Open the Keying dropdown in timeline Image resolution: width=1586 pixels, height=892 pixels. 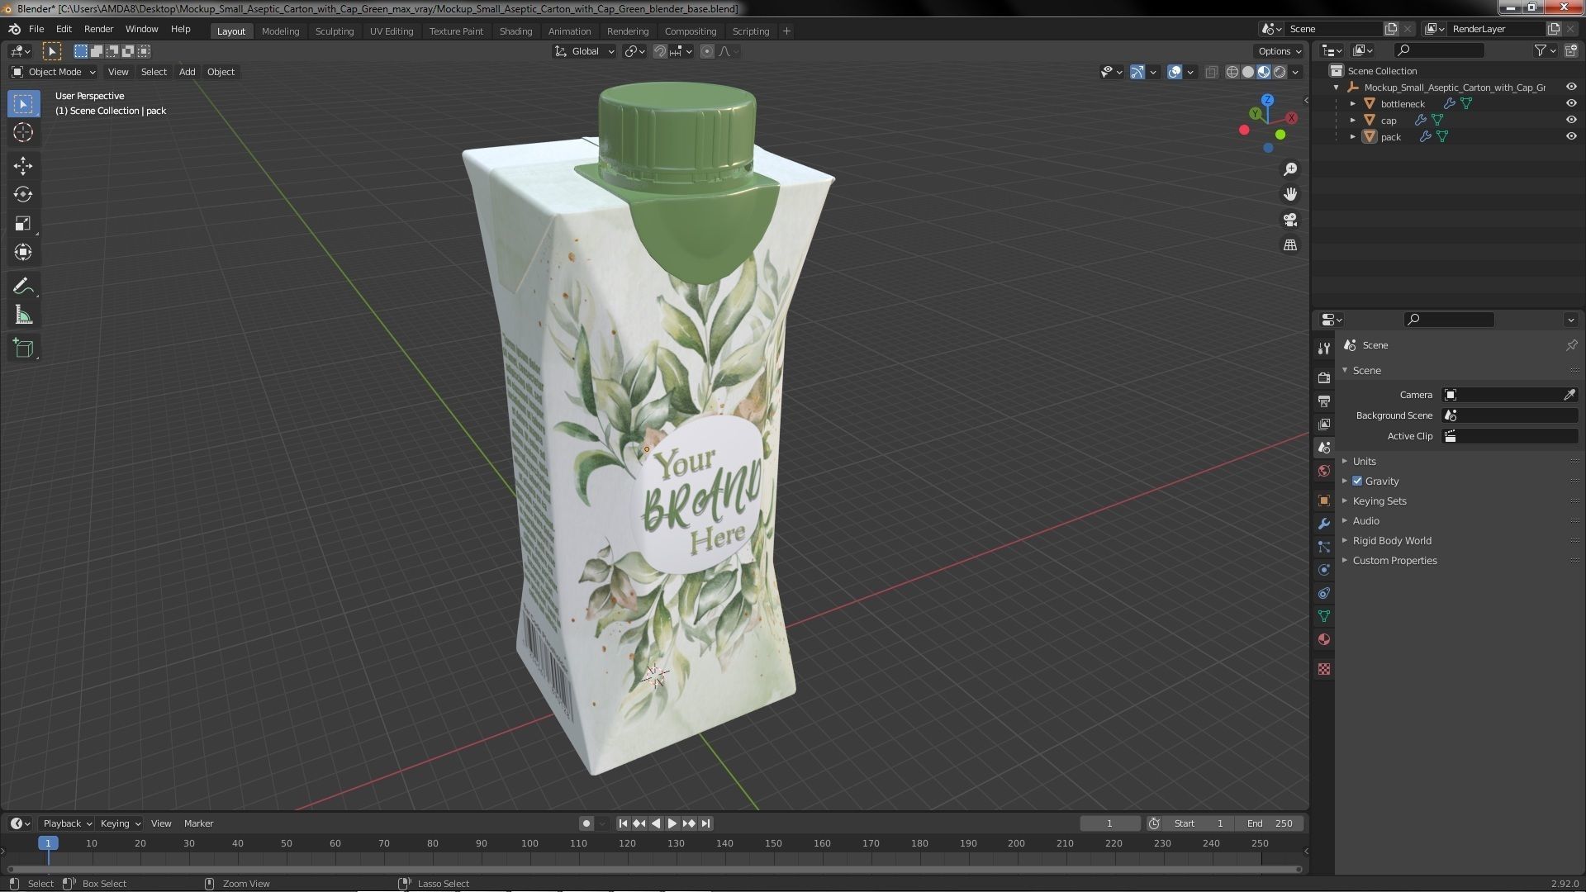point(120,823)
